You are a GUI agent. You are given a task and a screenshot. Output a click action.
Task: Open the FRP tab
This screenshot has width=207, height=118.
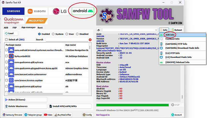(15, 28)
